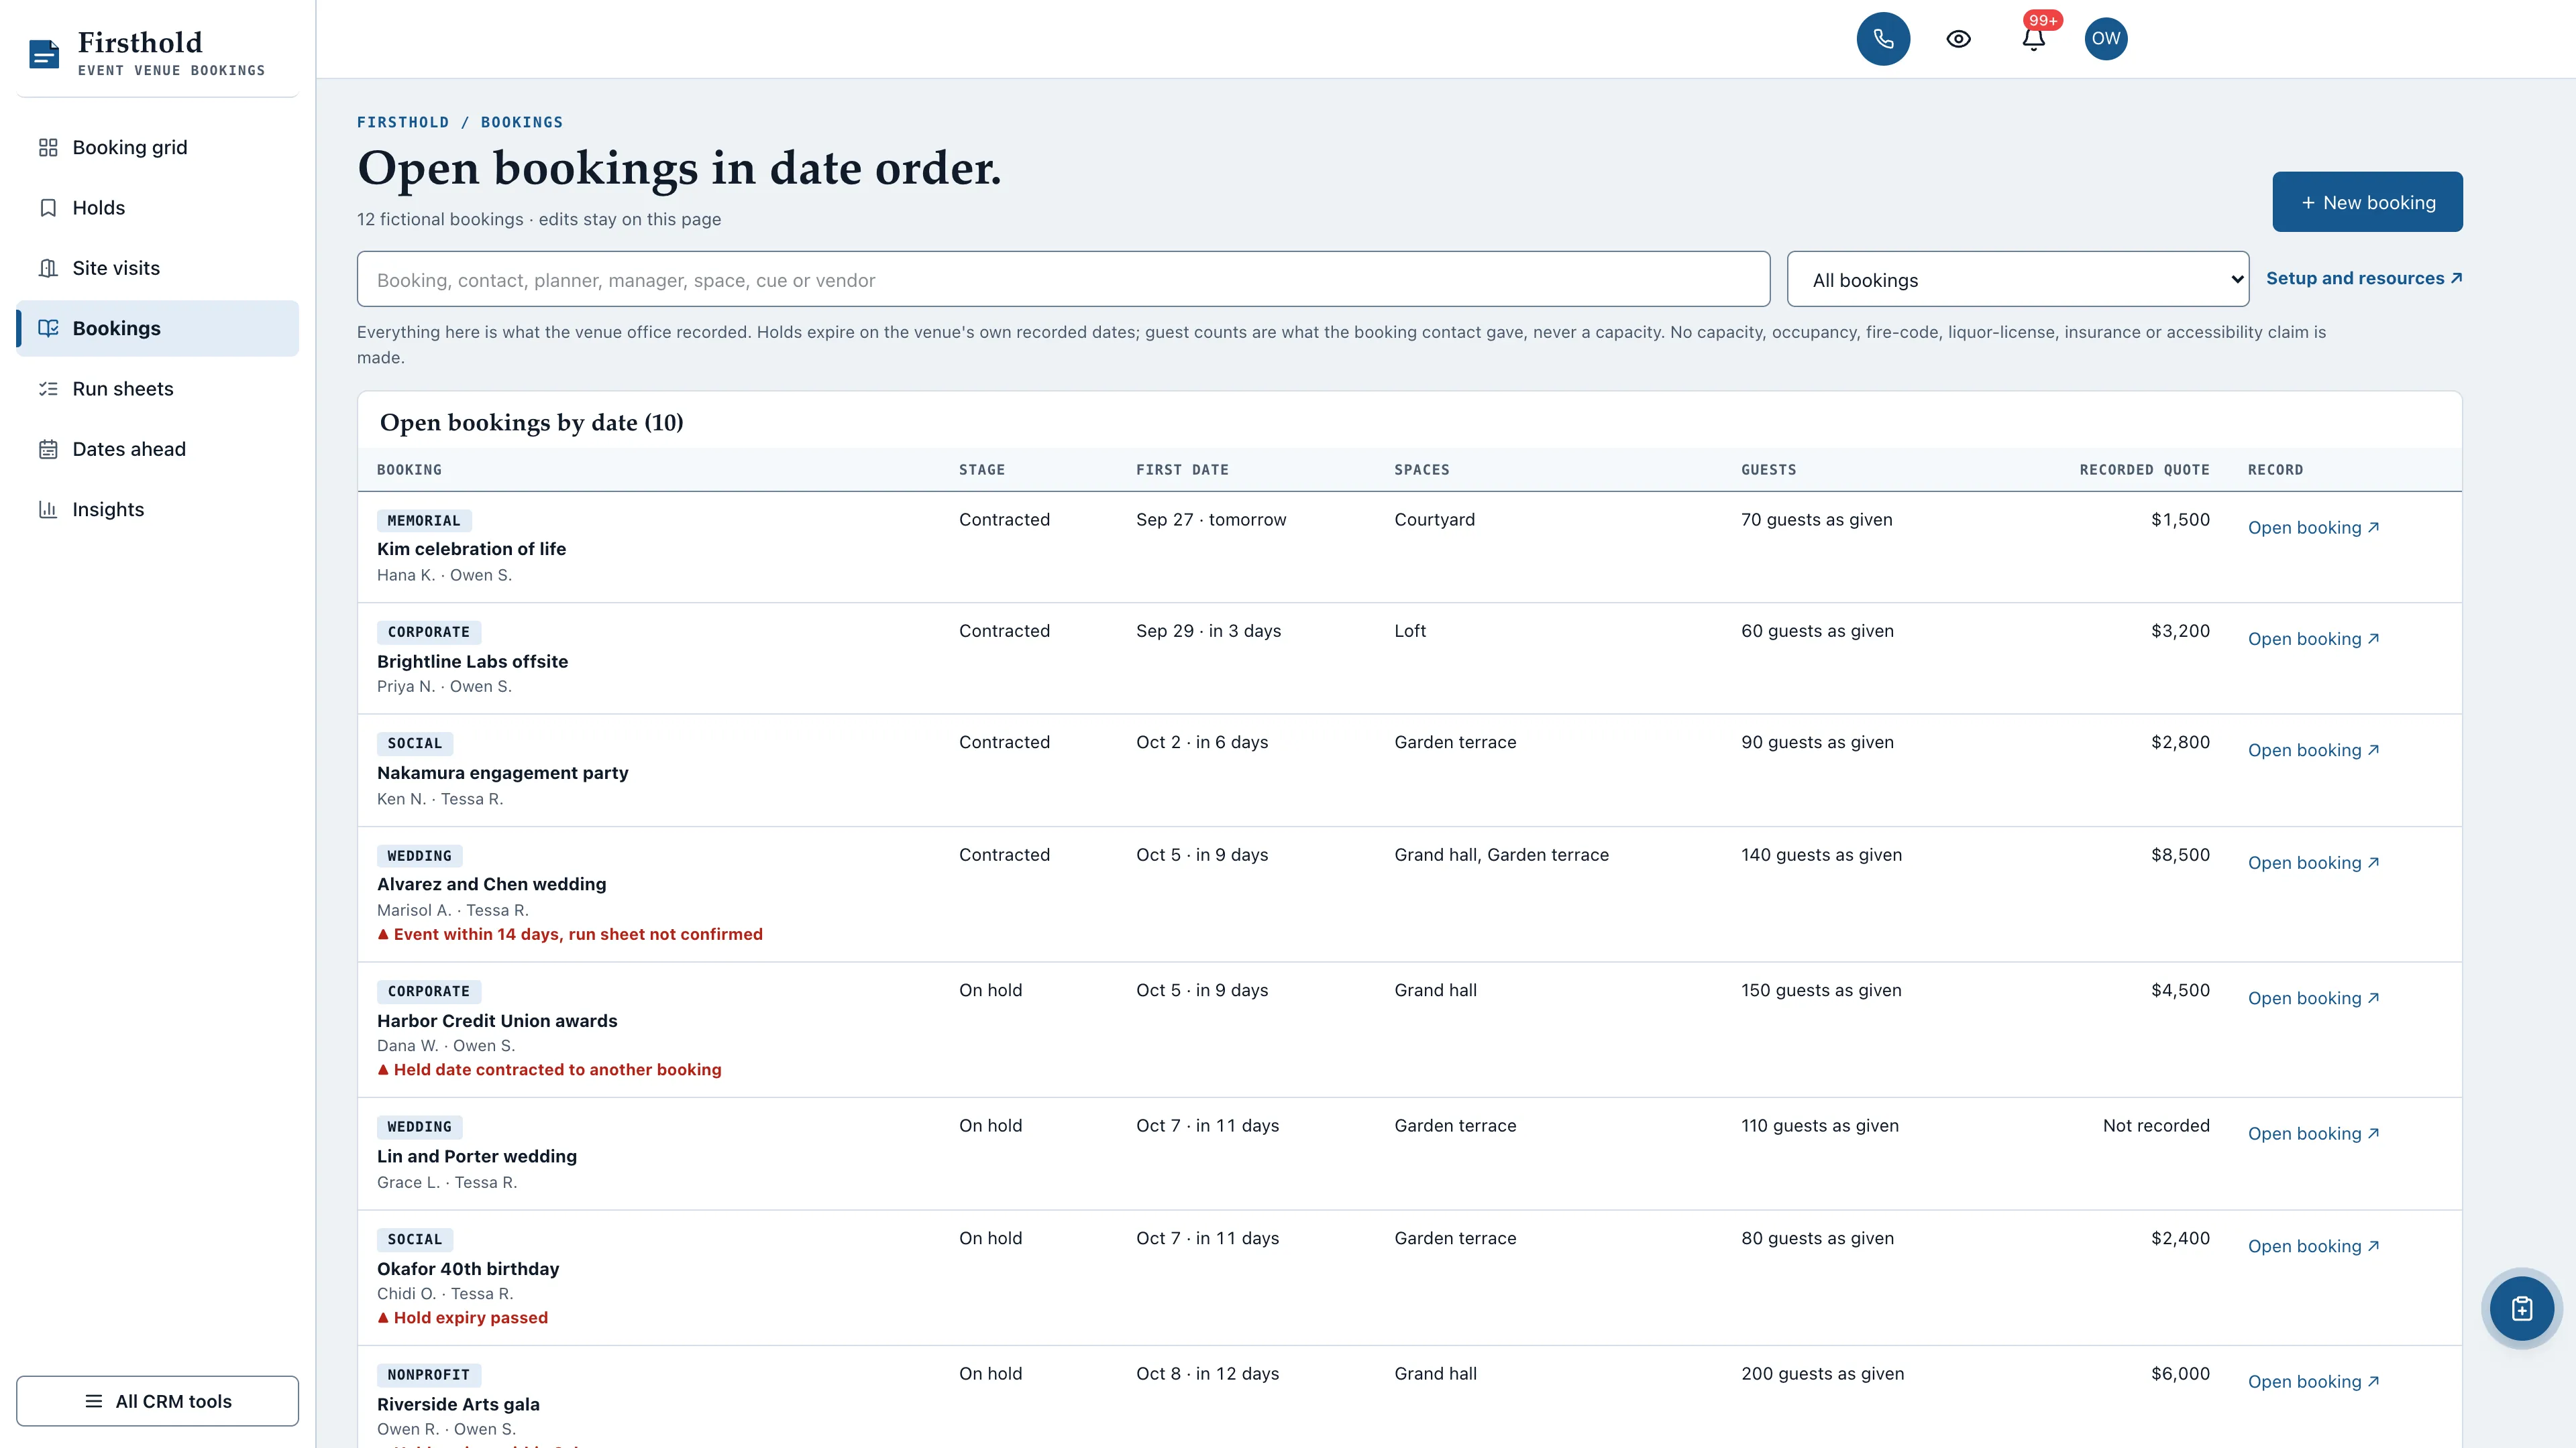Click the Firsthold logo icon
The height and width of the screenshot is (1448, 2576).
pos(45,54)
